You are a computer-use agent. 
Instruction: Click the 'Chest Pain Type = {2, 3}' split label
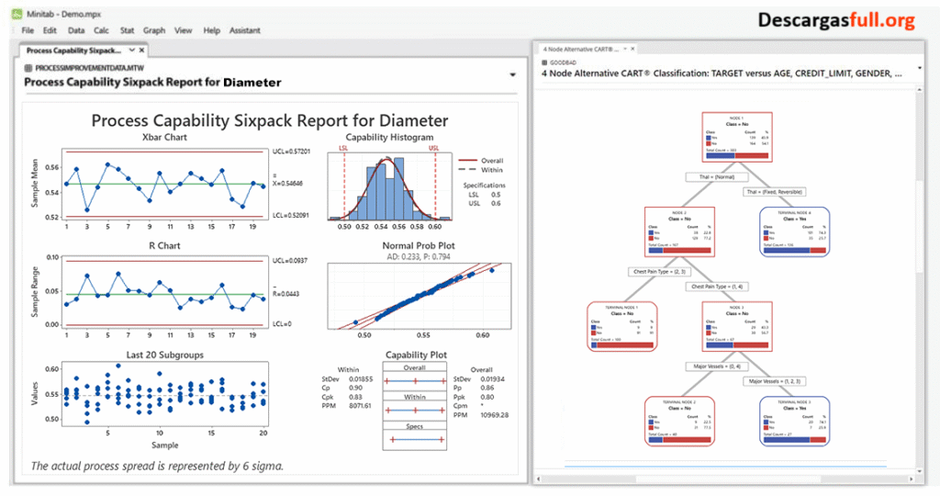pyautogui.click(x=659, y=272)
